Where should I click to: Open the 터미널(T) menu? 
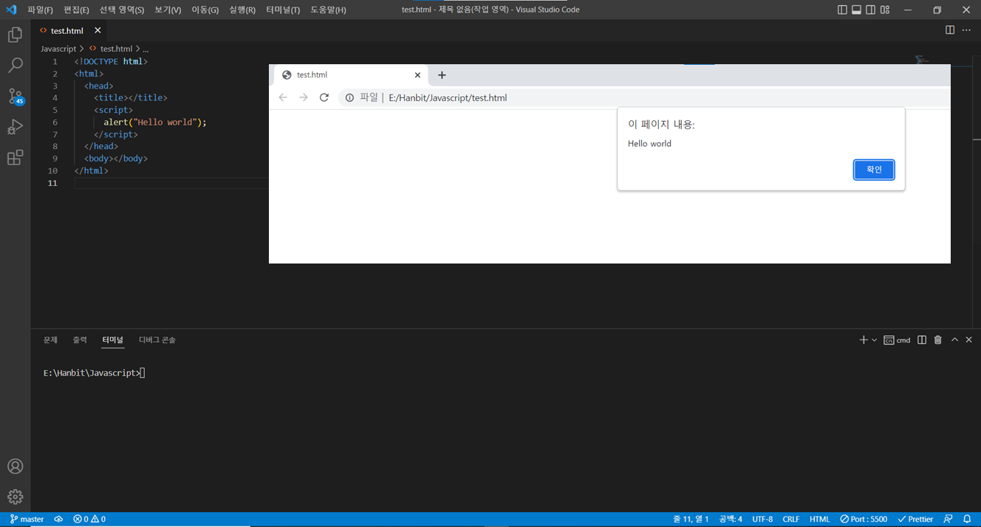(x=283, y=10)
